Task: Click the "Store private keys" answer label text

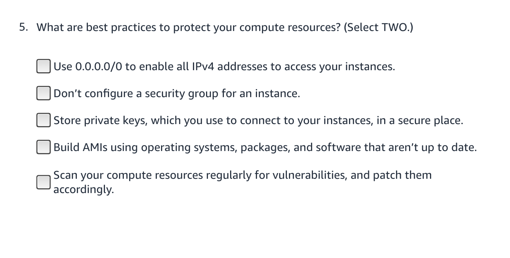Action: (258, 121)
